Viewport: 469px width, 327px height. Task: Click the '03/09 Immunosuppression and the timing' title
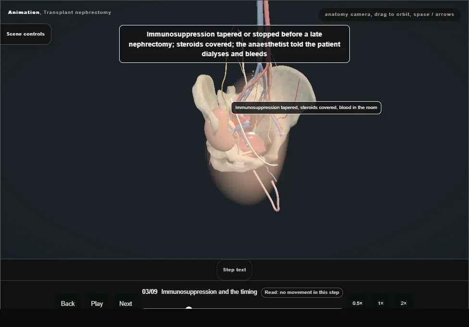[x=199, y=292]
